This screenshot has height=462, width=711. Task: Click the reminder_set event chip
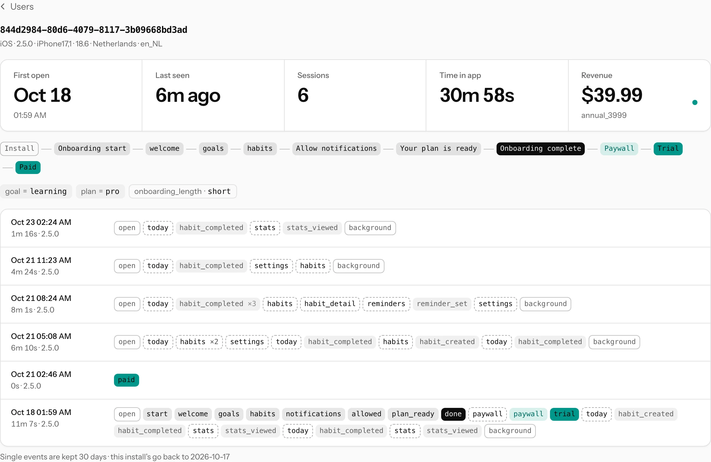(442, 304)
